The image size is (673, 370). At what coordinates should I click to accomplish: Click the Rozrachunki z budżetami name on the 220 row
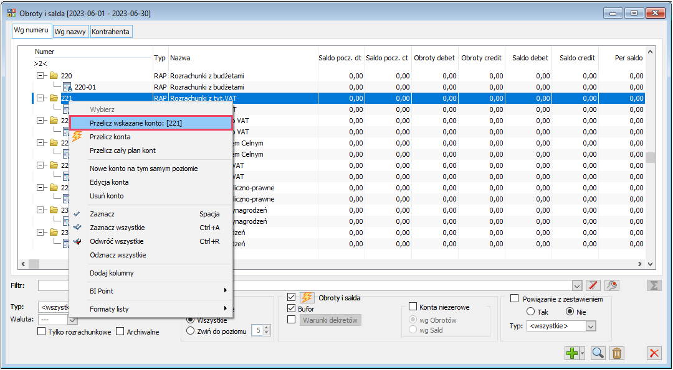click(208, 76)
